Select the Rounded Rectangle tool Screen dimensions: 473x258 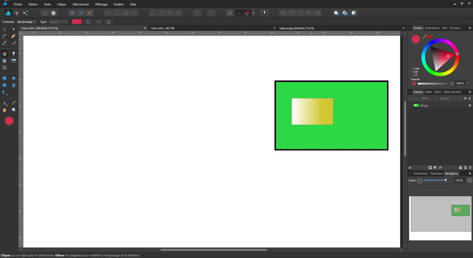[x=4, y=85]
